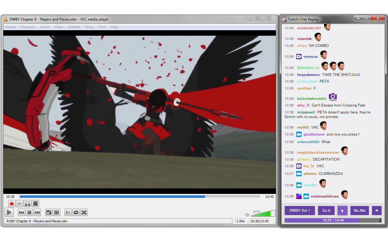388x242 pixels.
Task: Open extended settings equalizer sliders icon
Action: coord(57,212)
